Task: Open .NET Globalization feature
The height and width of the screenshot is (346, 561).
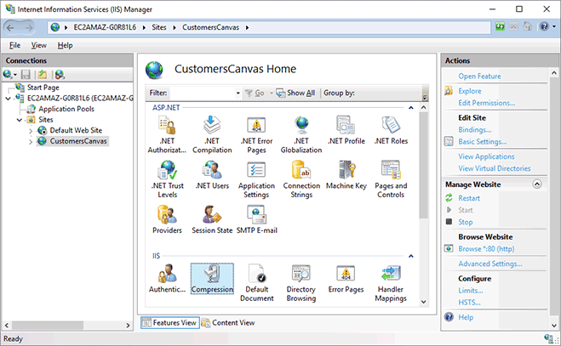Action: [x=301, y=134]
